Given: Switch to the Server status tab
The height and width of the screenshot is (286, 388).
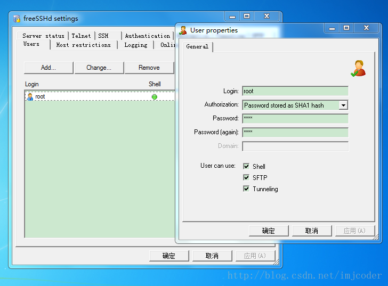Looking at the screenshot, I should (43, 36).
